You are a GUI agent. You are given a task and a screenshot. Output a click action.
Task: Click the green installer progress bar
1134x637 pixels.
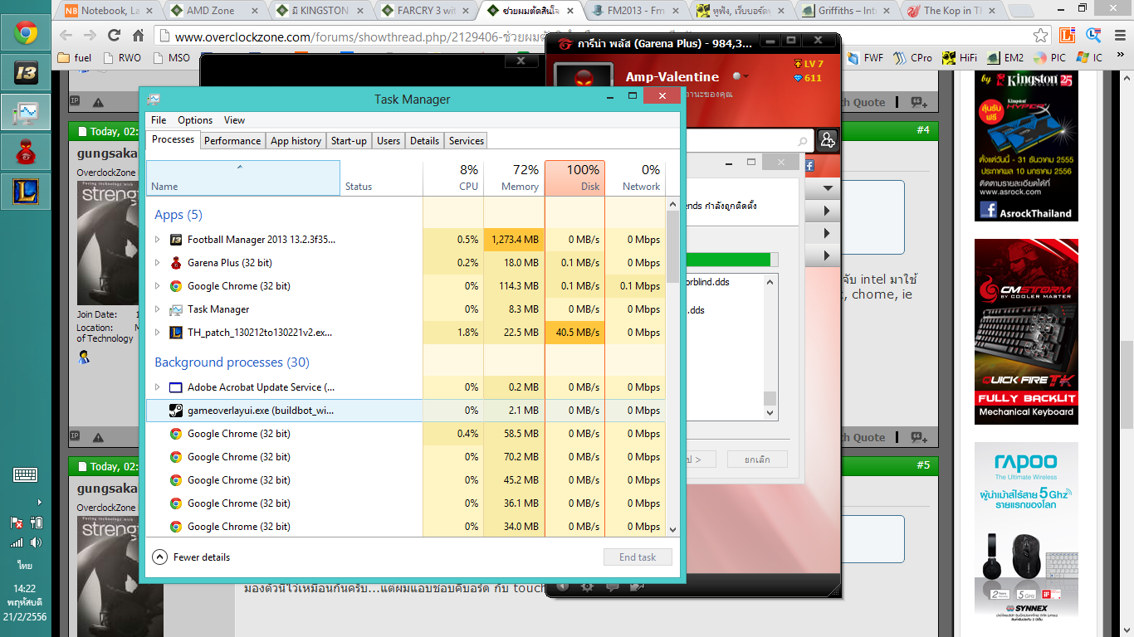[731, 260]
